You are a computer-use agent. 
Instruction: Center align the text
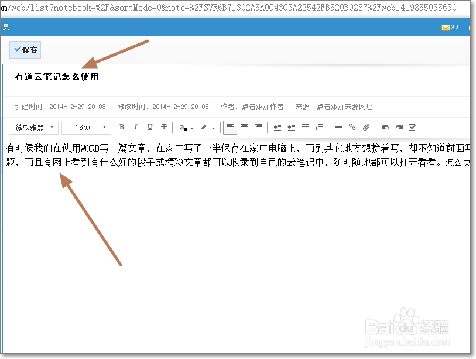[x=245, y=127]
